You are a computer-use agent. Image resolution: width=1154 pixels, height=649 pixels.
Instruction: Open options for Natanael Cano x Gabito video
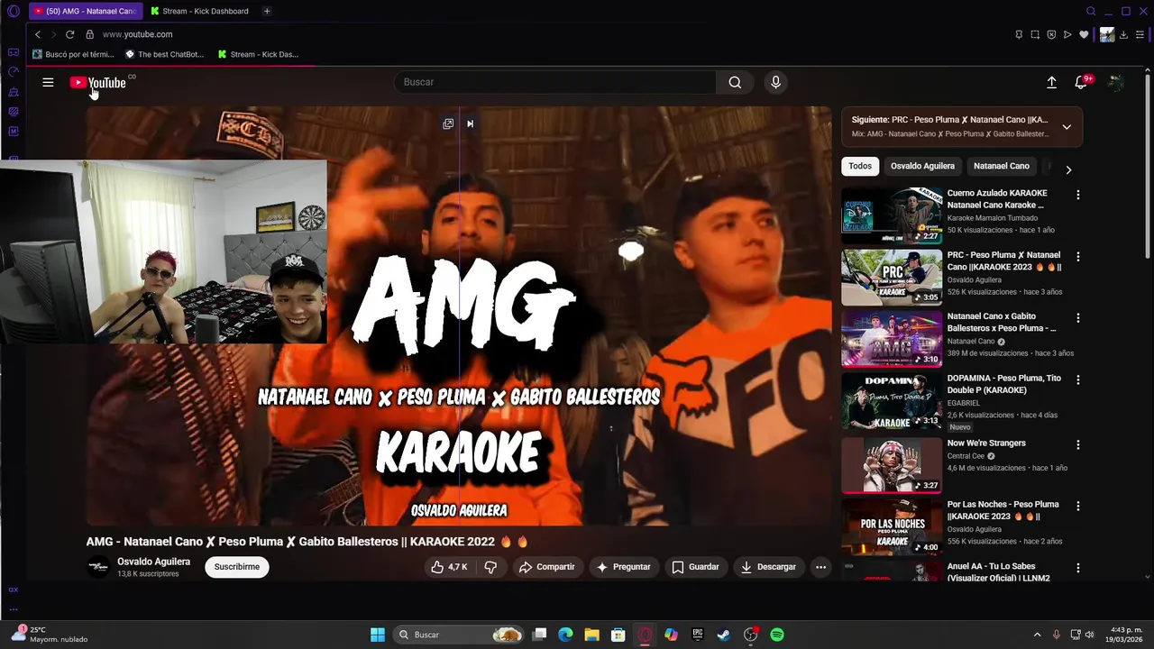click(1077, 318)
